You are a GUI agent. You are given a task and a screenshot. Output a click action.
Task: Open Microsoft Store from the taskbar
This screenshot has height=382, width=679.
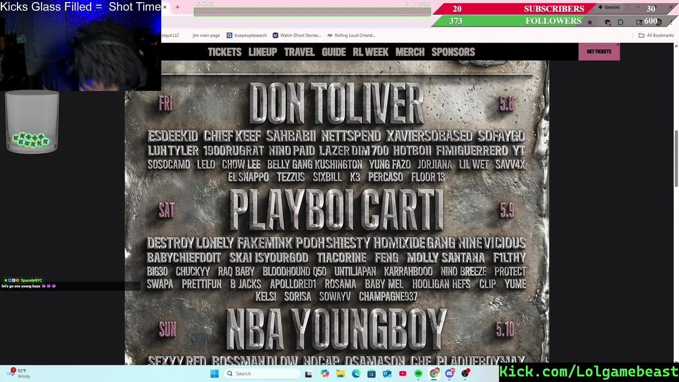tap(371, 374)
